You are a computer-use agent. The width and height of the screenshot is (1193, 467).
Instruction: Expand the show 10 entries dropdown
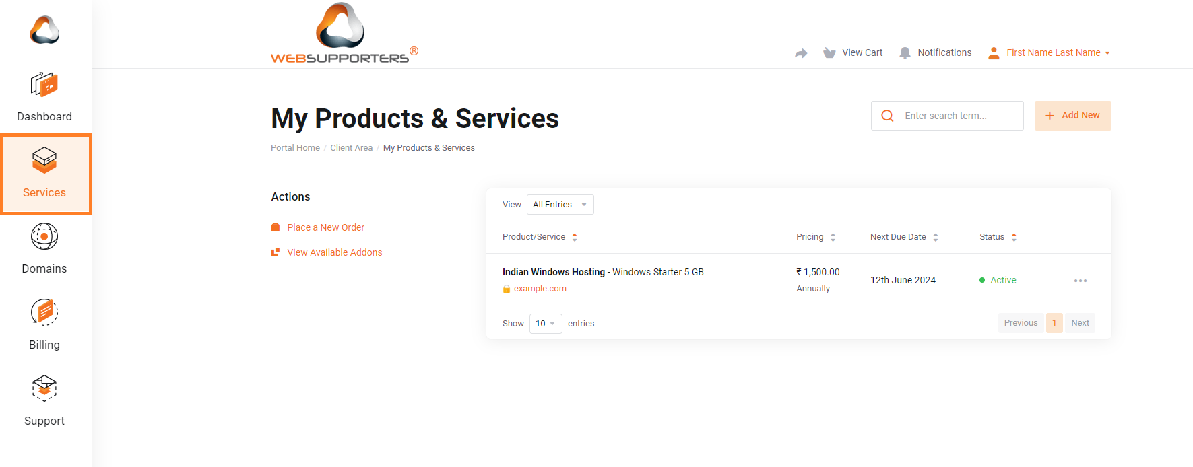[x=545, y=324]
